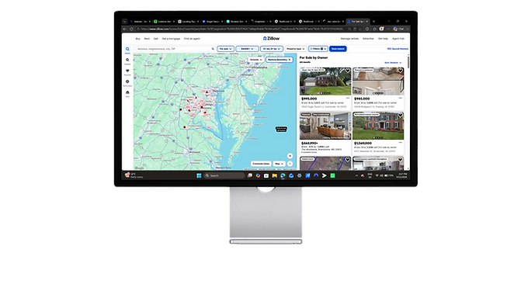Open the $465,990+ new construction listing photo
The image size is (507, 284).
(x=325, y=126)
